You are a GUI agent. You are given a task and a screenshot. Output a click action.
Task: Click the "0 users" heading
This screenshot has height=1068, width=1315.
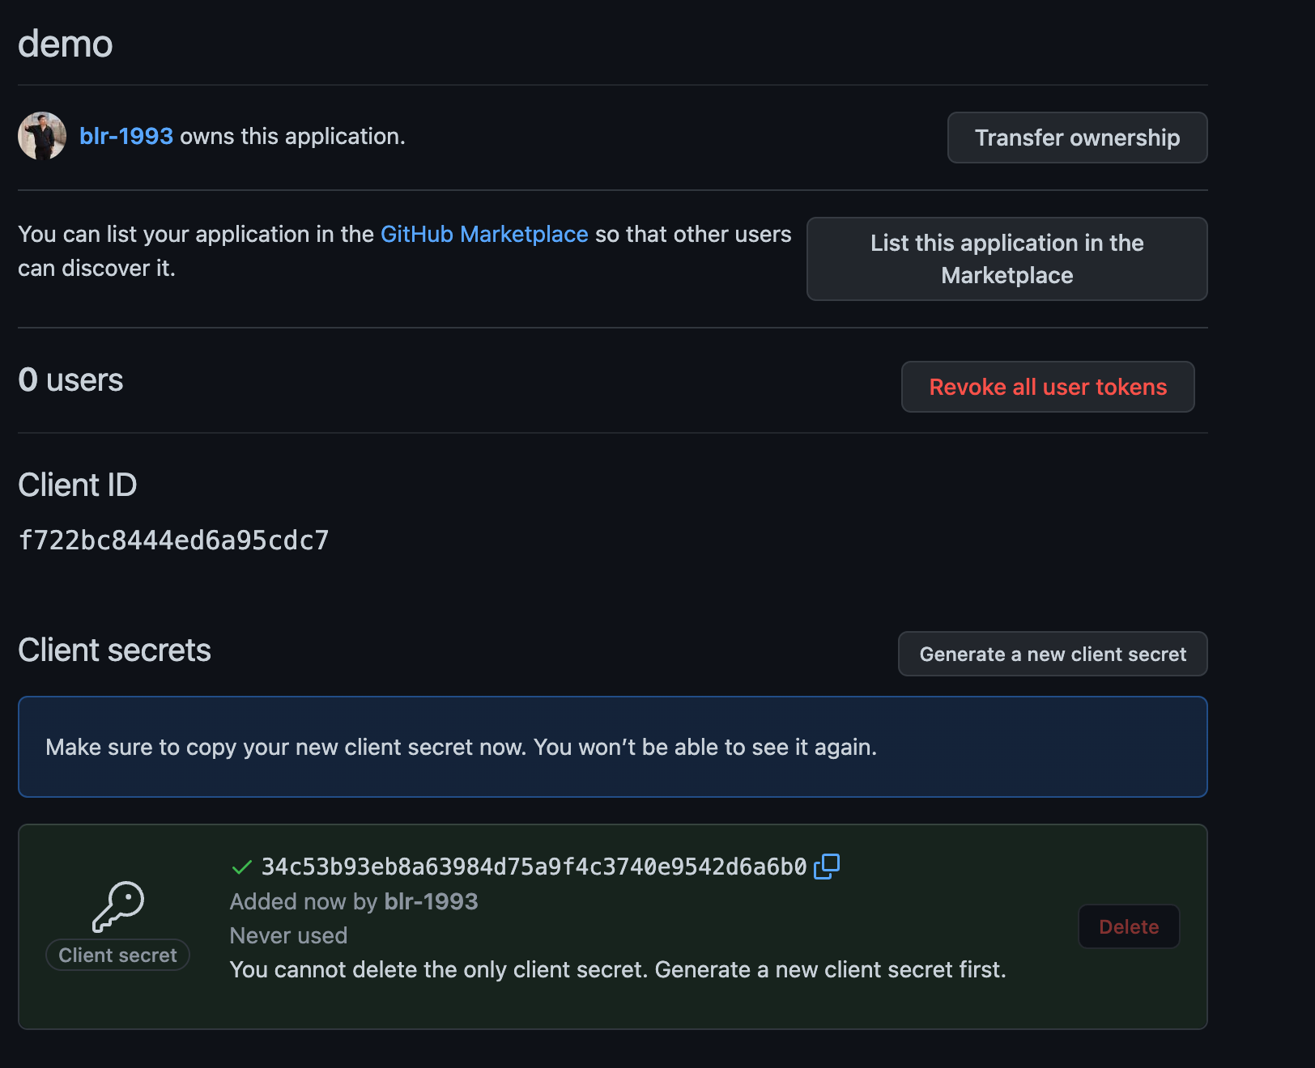click(70, 379)
